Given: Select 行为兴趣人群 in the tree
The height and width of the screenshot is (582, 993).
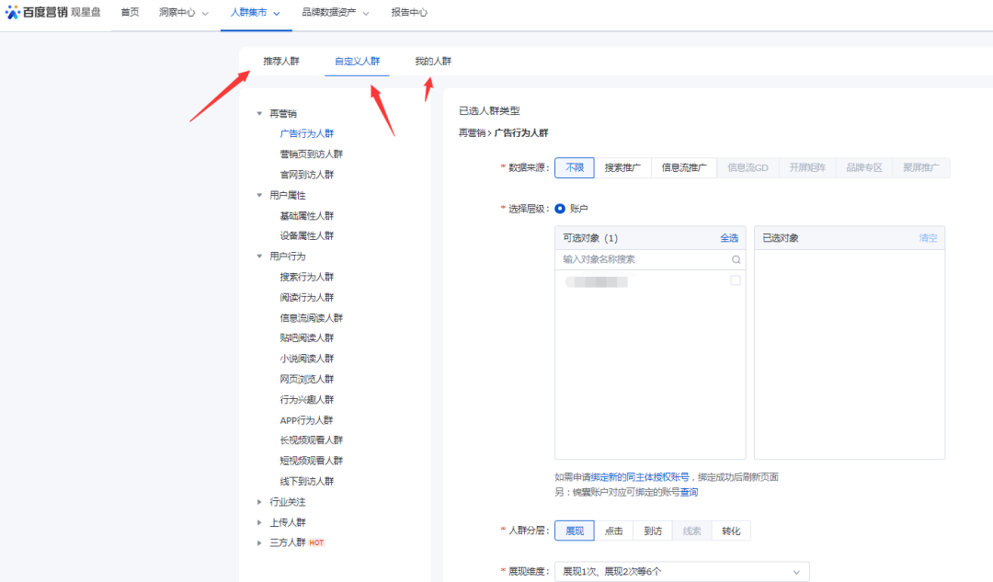Looking at the screenshot, I should (x=306, y=400).
